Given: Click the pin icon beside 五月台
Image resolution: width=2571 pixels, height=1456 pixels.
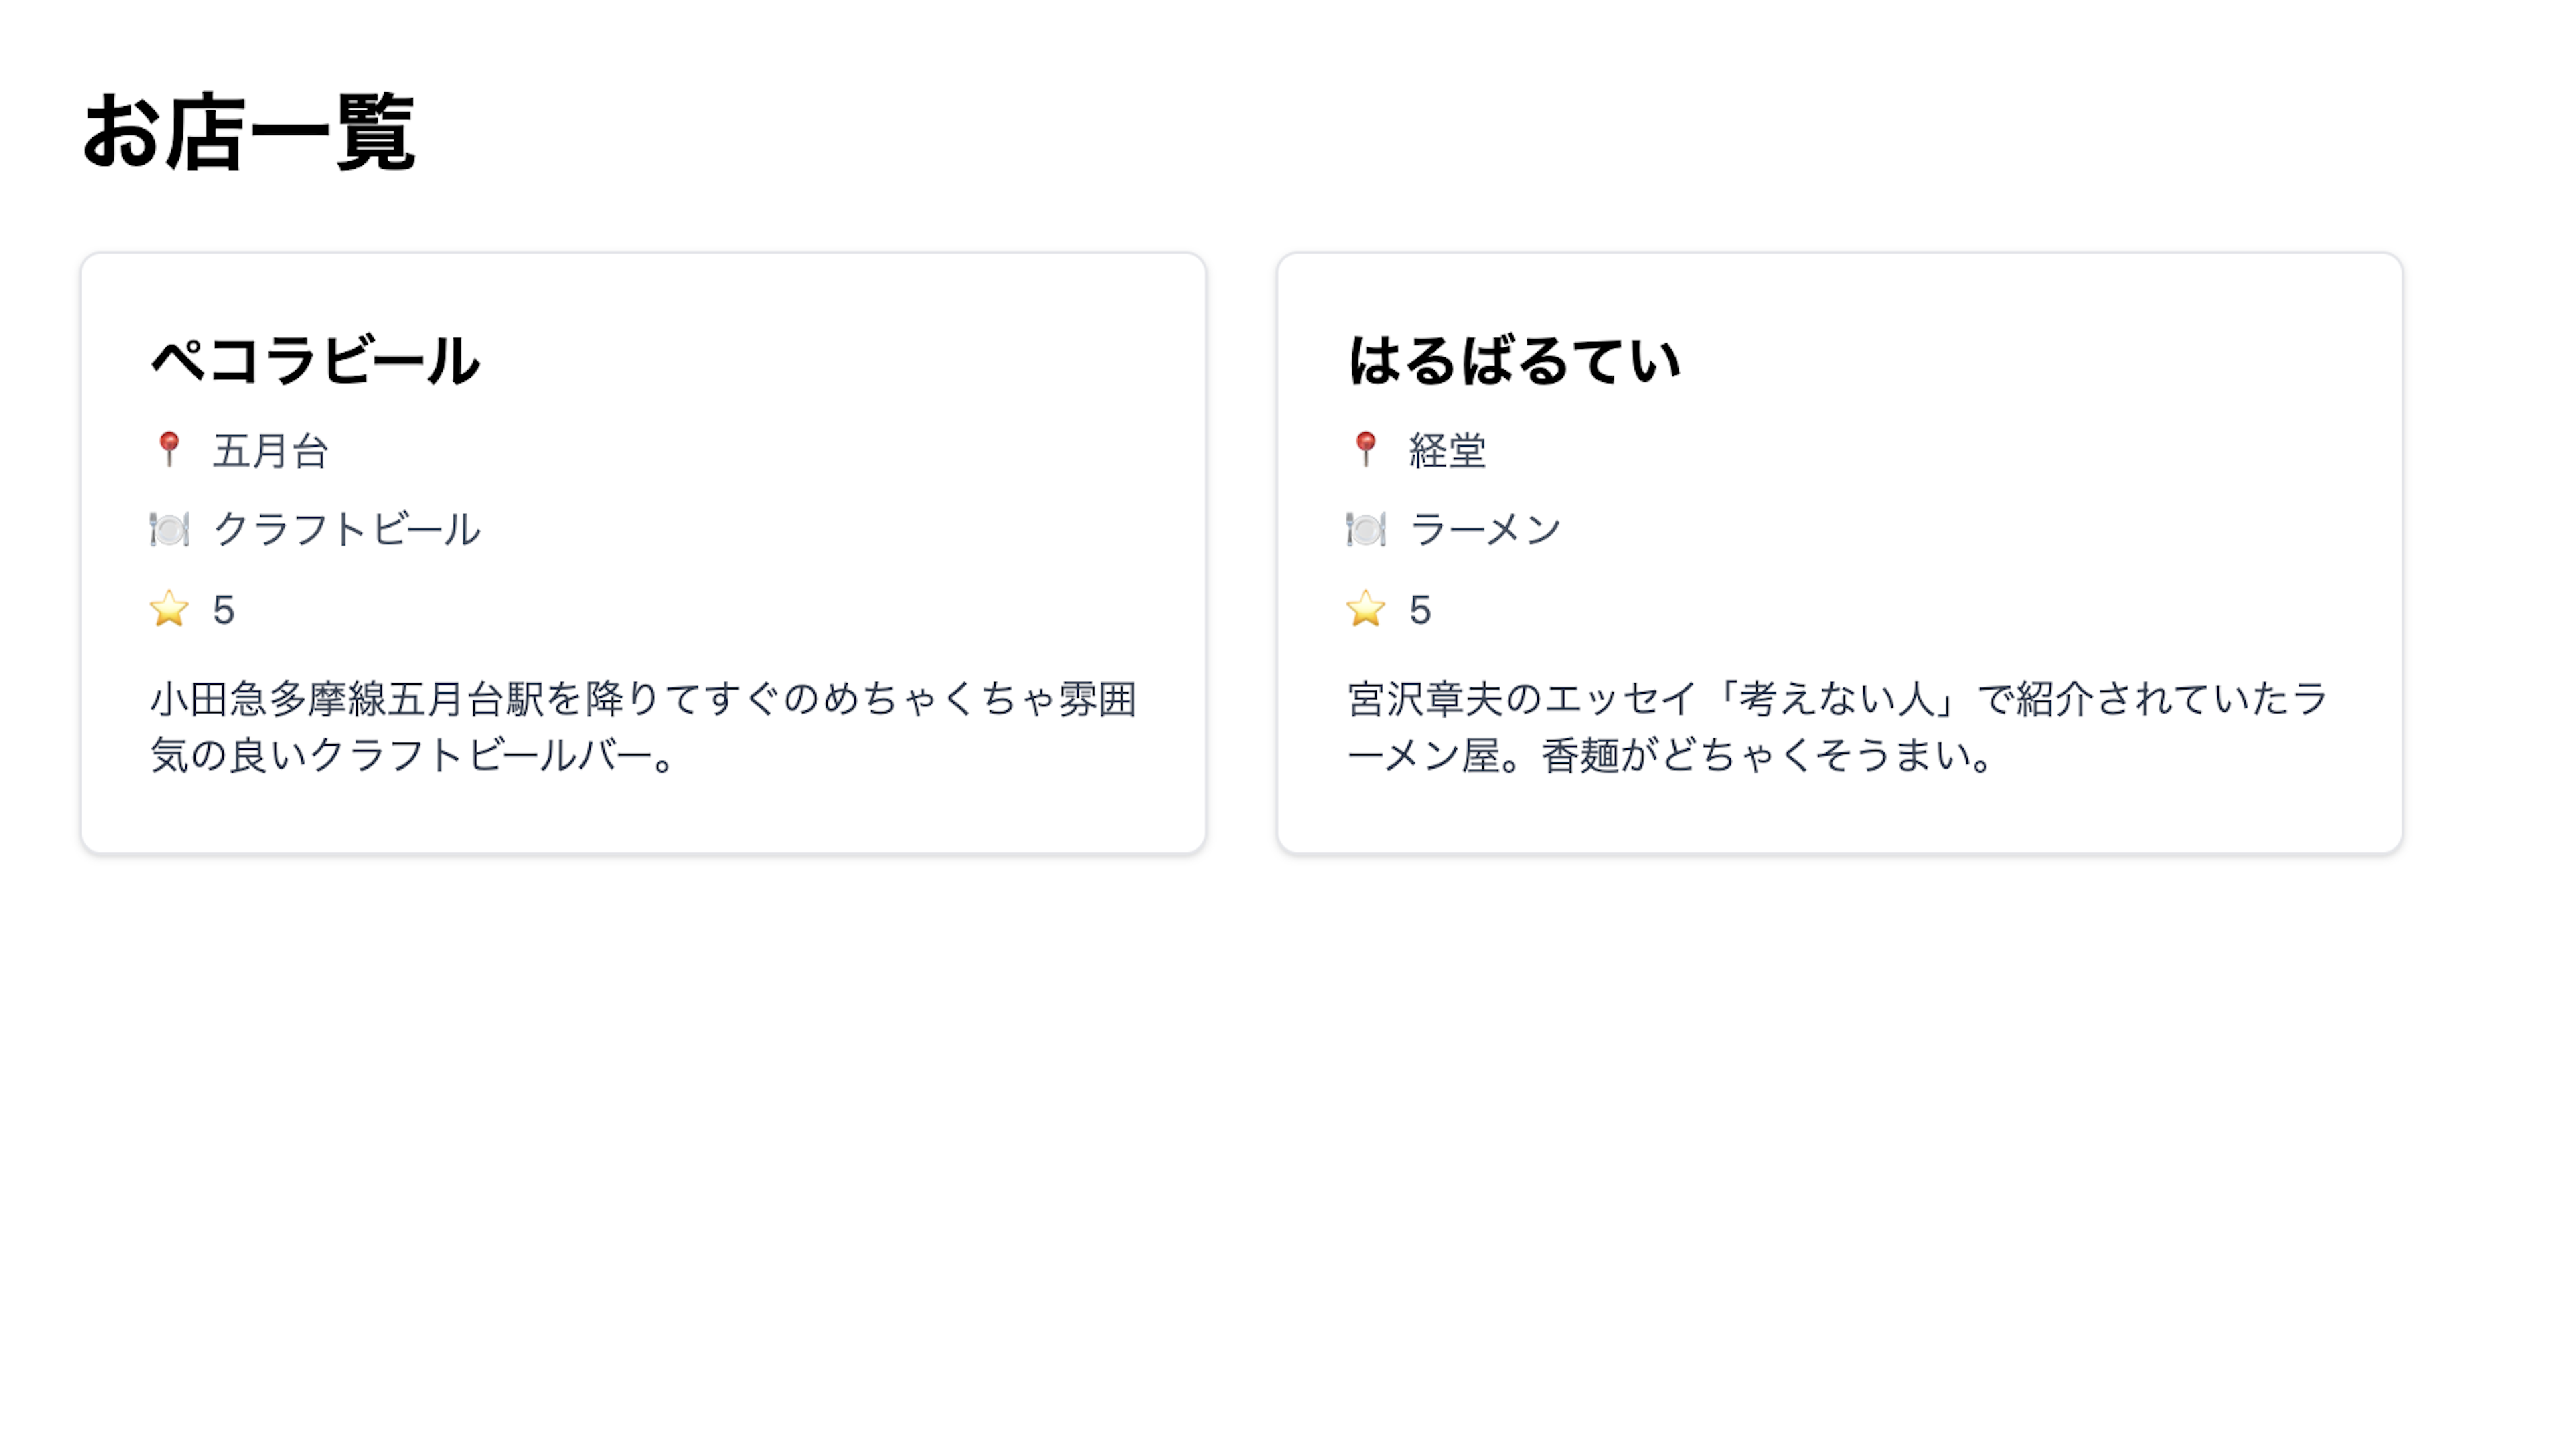Looking at the screenshot, I should (169, 449).
